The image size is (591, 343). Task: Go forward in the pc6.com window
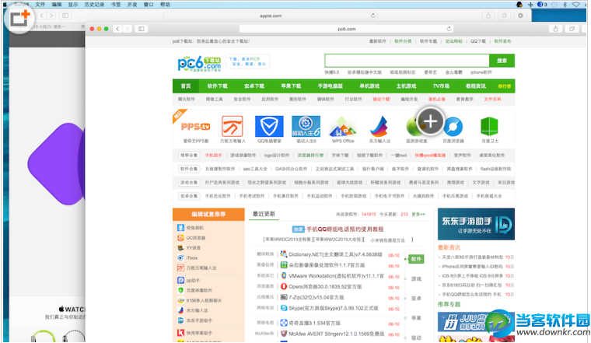point(128,29)
